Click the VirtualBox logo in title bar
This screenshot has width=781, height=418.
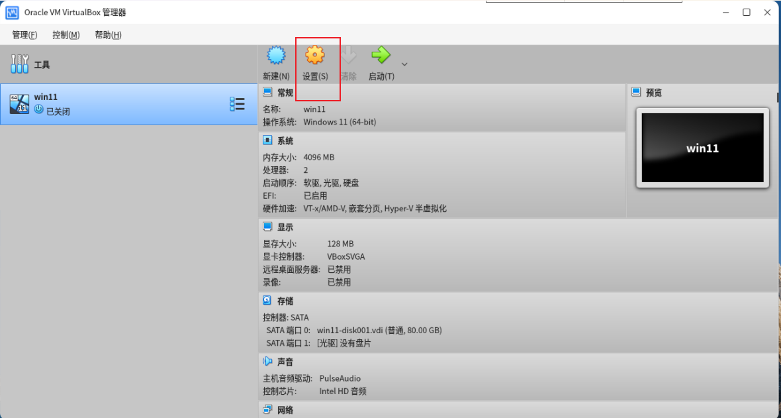click(x=12, y=13)
